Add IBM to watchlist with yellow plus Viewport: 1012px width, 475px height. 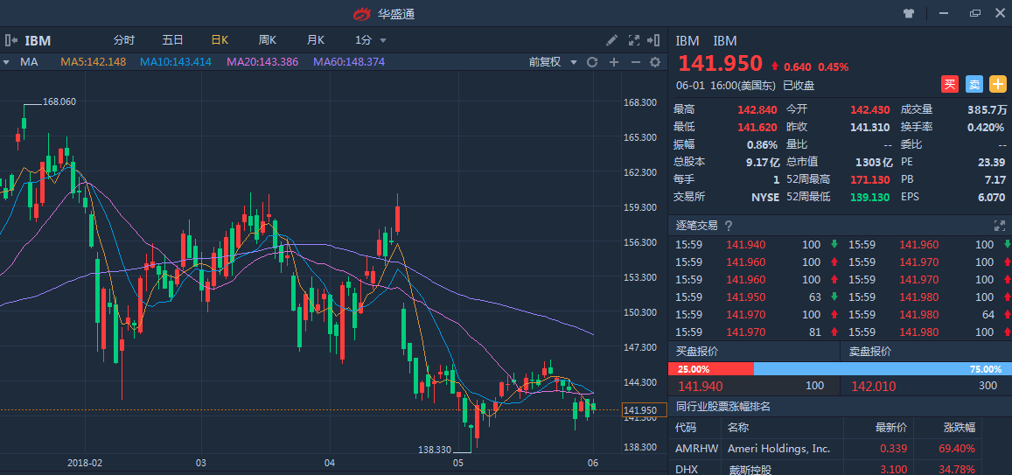(x=998, y=84)
